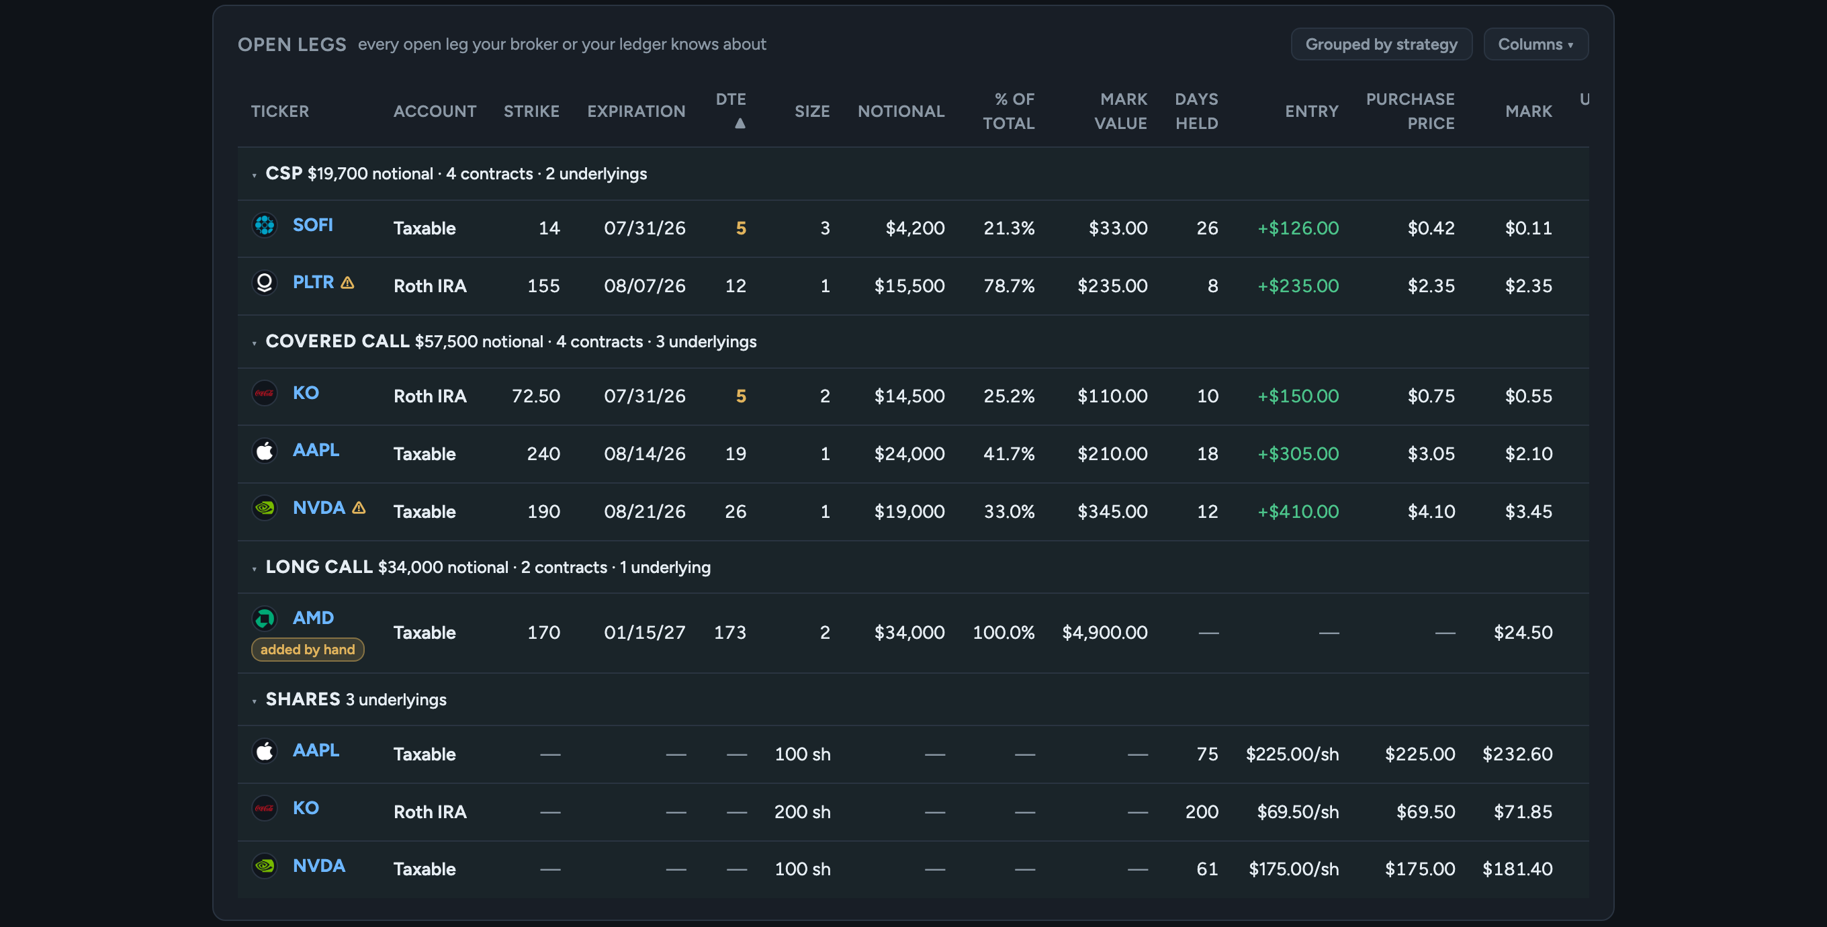Click PLTR account Roth IRA

pyautogui.click(x=430, y=286)
